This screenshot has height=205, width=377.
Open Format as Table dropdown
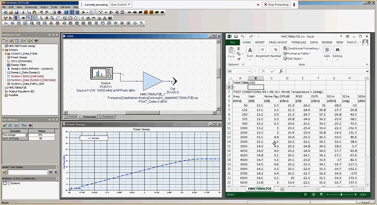pyautogui.click(x=297, y=53)
